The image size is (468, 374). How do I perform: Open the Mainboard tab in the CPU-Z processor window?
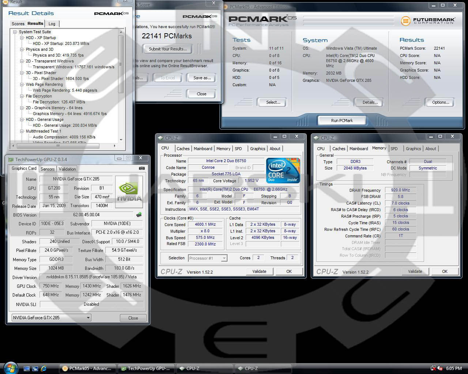pyautogui.click(x=203, y=149)
